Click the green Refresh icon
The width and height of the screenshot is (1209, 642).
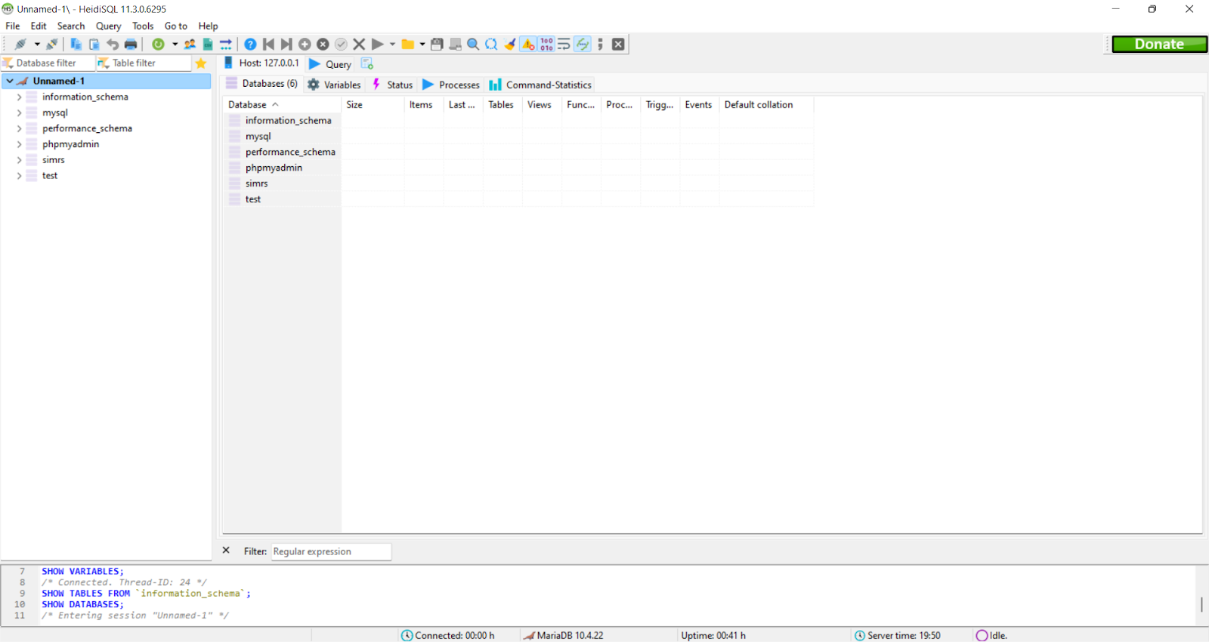[158, 45]
